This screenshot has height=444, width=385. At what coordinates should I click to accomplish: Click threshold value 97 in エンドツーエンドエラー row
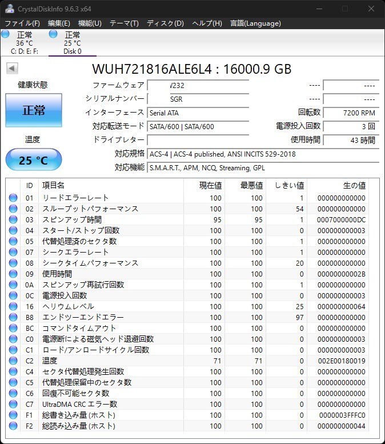[300, 317]
